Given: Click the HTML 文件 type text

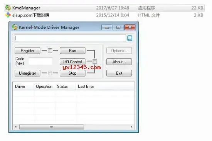Looking at the screenshot, I should (149, 15).
